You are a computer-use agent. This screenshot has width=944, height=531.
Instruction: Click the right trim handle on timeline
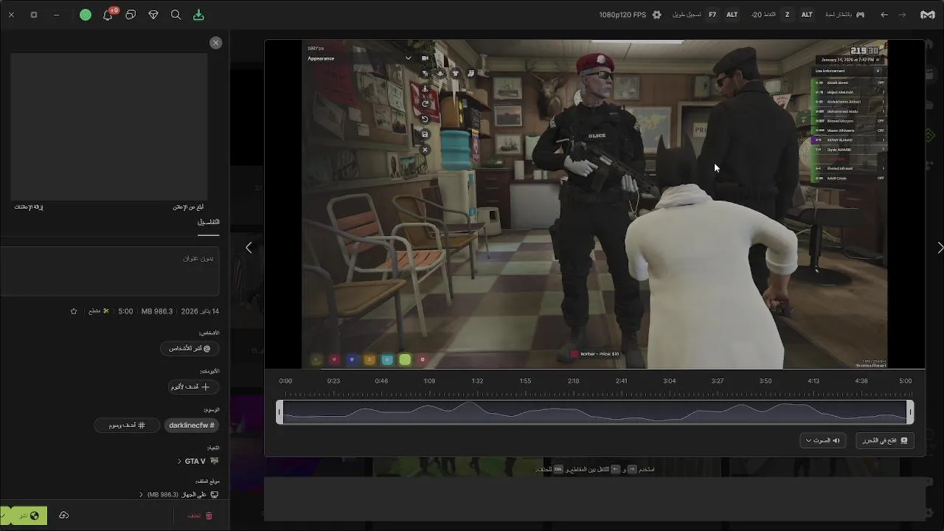910,412
